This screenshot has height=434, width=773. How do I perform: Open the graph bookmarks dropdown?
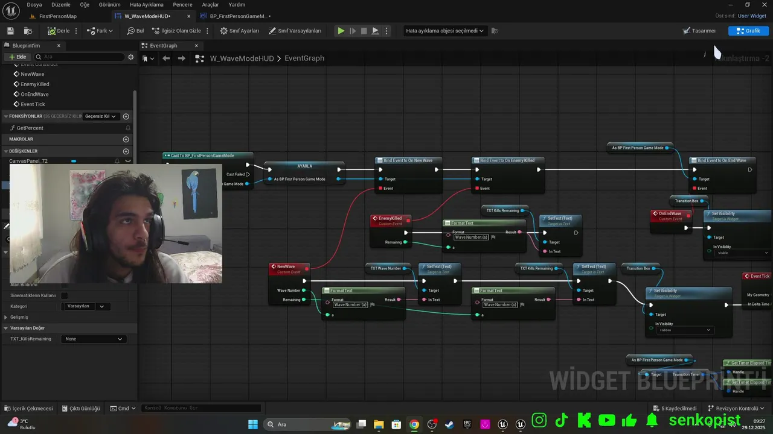point(148,58)
